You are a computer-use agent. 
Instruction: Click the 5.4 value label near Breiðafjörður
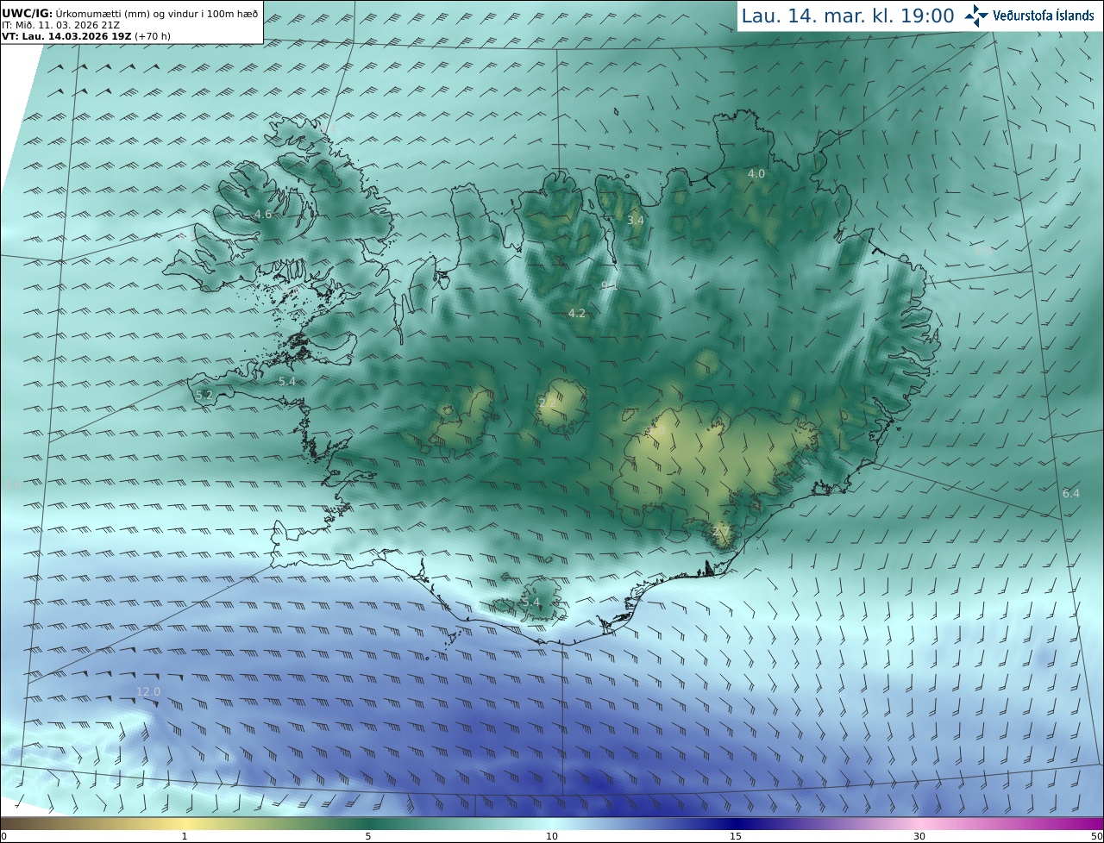click(287, 381)
